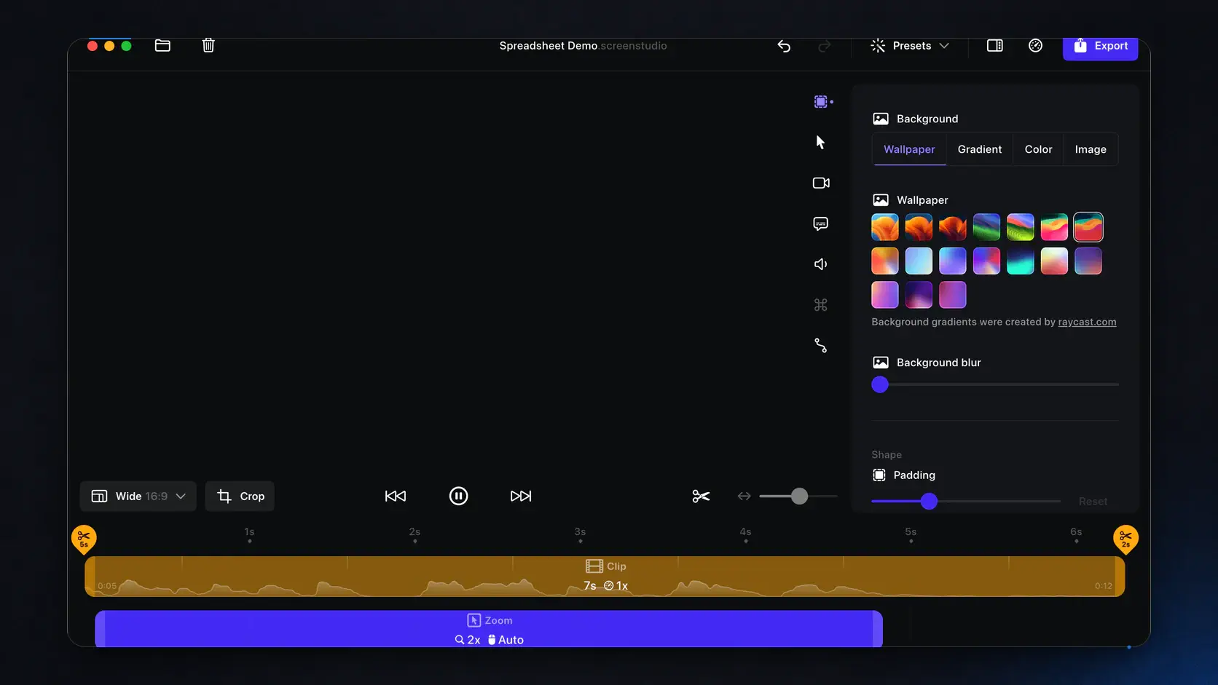Adjust the Background blur slider handle
Screen dimensions: 1218x685
coord(880,385)
